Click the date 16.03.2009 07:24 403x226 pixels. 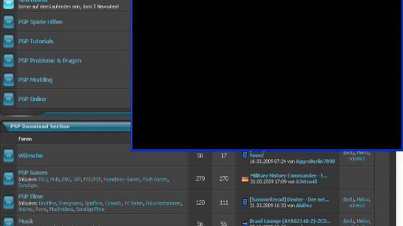click(x=268, y=161)
